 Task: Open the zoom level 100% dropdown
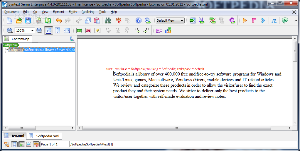point(32,30)
